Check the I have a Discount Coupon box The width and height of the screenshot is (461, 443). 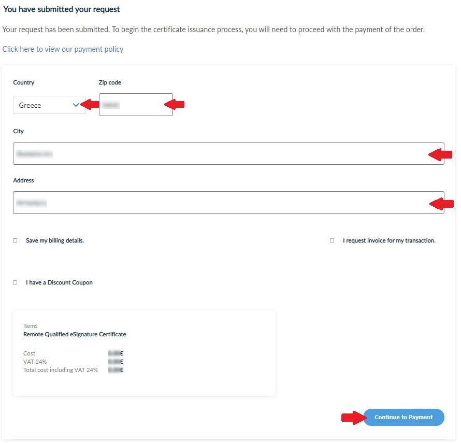pyautogui.click(x=15, y=282)
